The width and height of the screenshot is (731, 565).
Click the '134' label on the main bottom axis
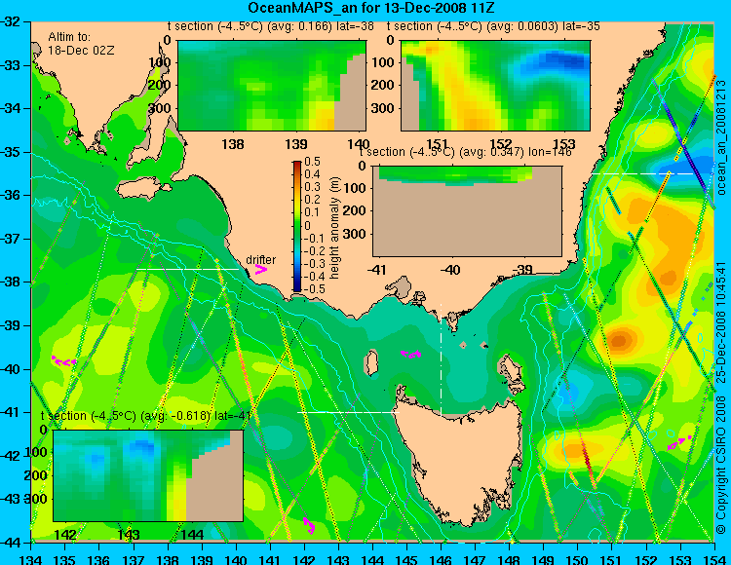pos(31,559)
